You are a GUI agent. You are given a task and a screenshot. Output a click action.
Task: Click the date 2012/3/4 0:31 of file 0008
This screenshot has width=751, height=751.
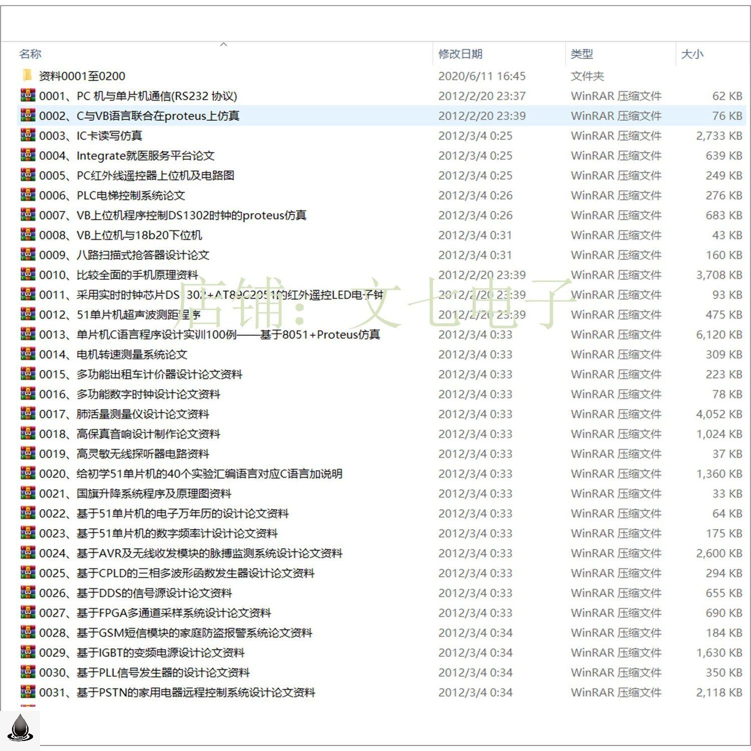475,235
